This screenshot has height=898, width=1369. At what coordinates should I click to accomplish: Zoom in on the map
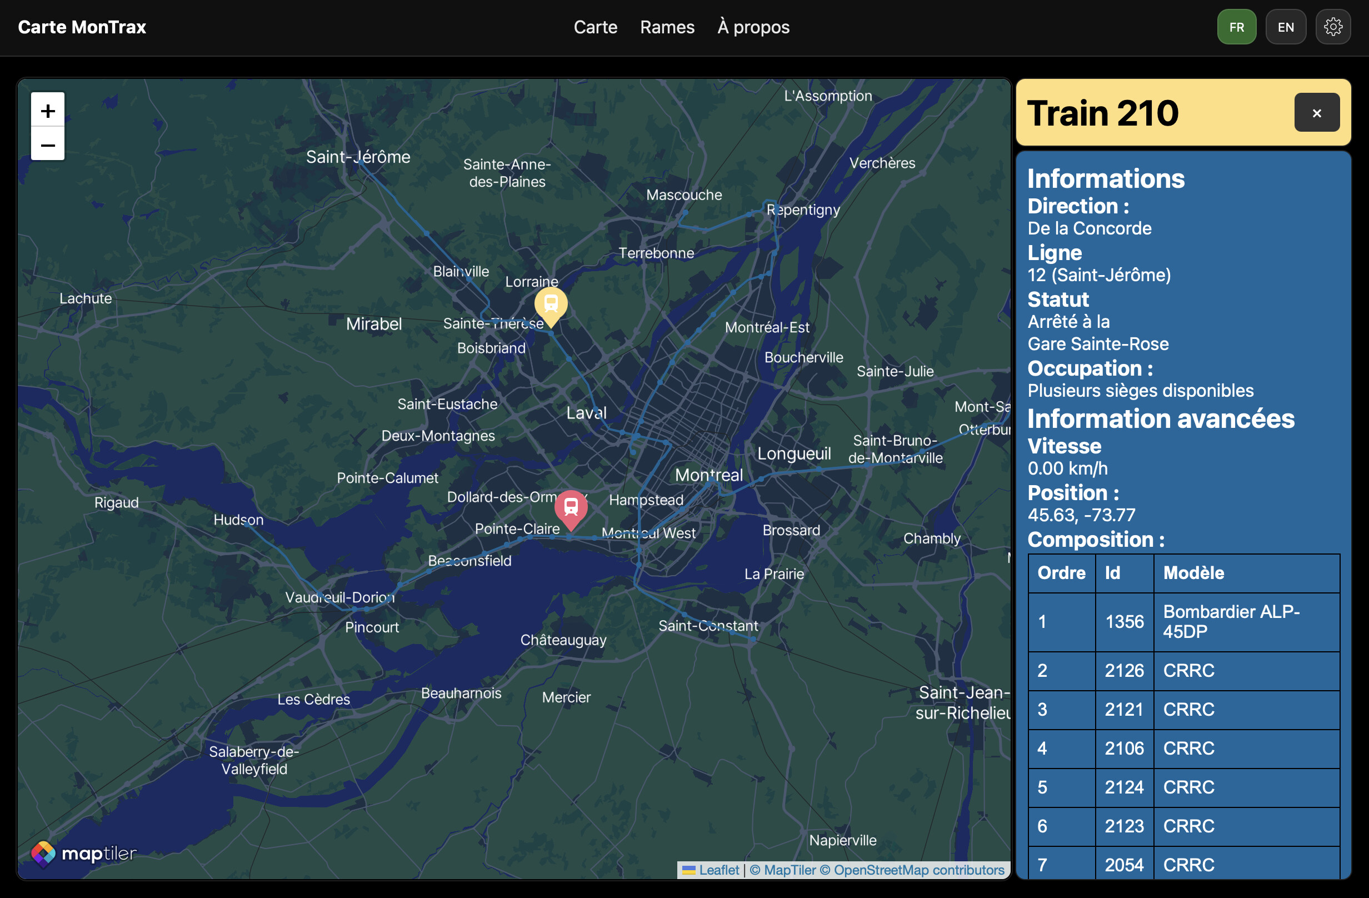click(x=48, y=110)
